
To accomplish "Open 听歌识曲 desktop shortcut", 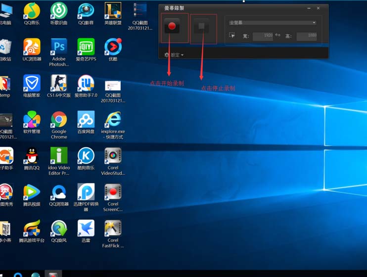I will tap(59, 13).
